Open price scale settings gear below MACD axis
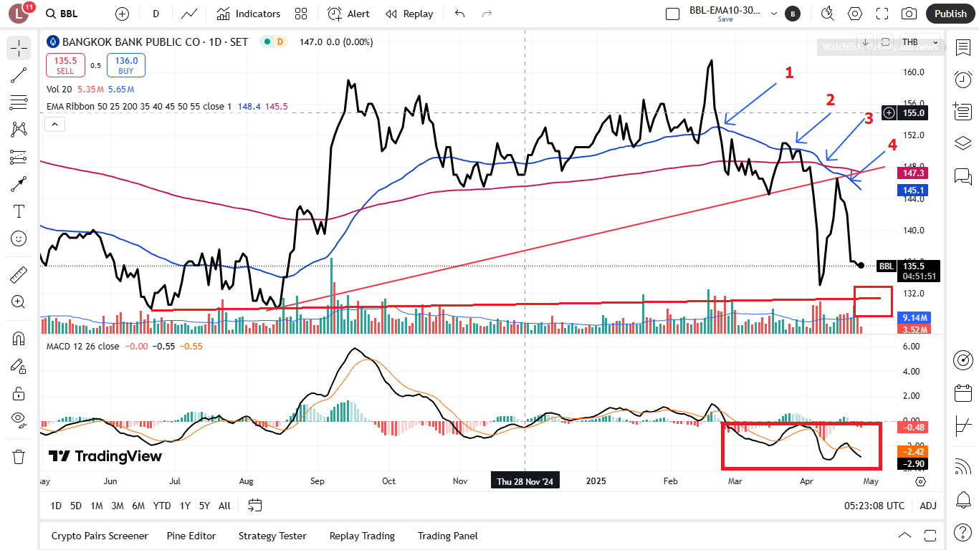Image resolution: width=979 pixels, height=550 pixels. (921, 481)
